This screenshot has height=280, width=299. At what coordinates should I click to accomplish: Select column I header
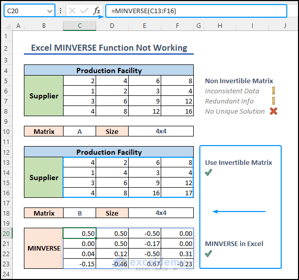(x=252, y=26)
